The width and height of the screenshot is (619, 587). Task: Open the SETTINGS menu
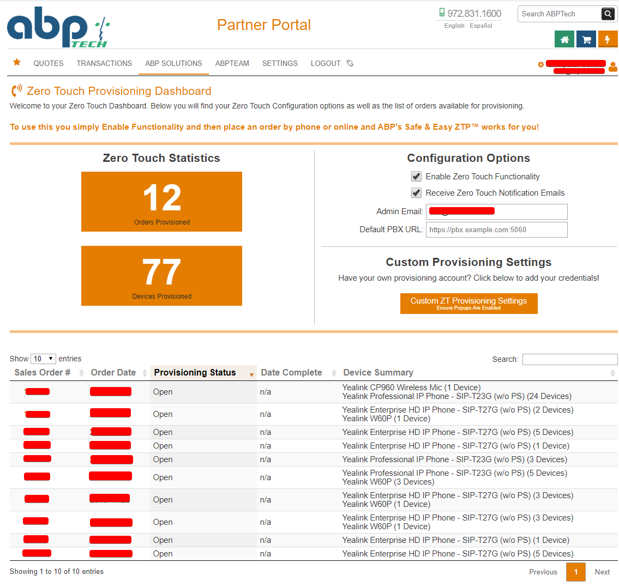pos(280,63)
